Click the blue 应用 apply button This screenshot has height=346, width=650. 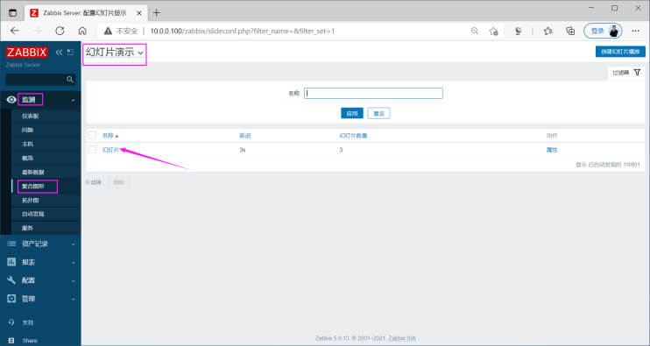point(352,113)
